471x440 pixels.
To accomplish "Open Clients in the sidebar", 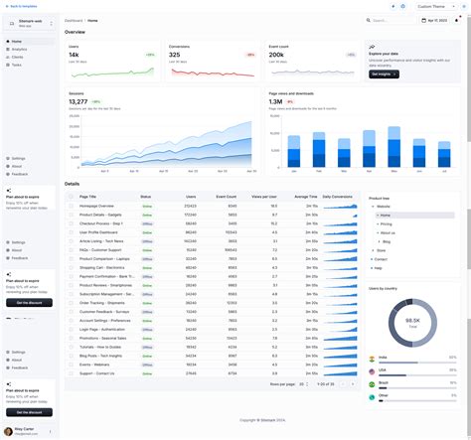I will pyautogui.click(x=29, y=57).
